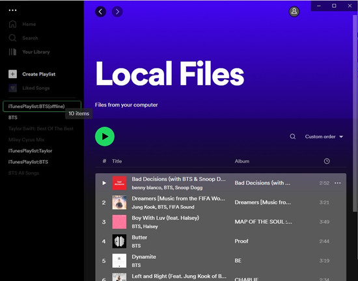This screenshot has width=358, height=281.
Task: Click Butter track cover thumbnail
Action: coord(119,241)
